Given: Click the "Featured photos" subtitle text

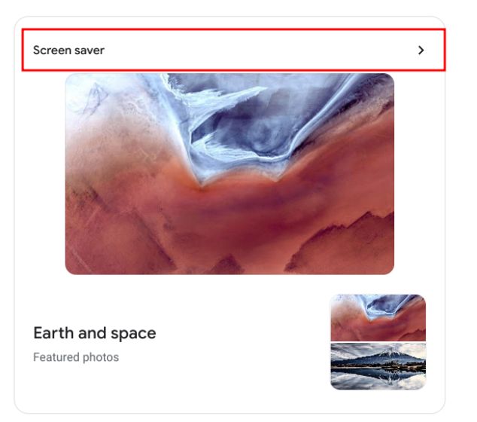Looking at the screenshot, I should pos(76,357).
